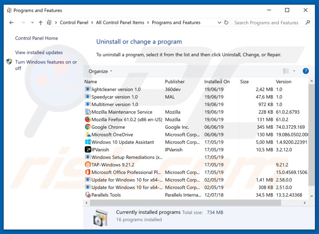The height and width of the screenshot is (234, 319).
Task: Open the view options dropdown arrow
Action: (294, 71)
